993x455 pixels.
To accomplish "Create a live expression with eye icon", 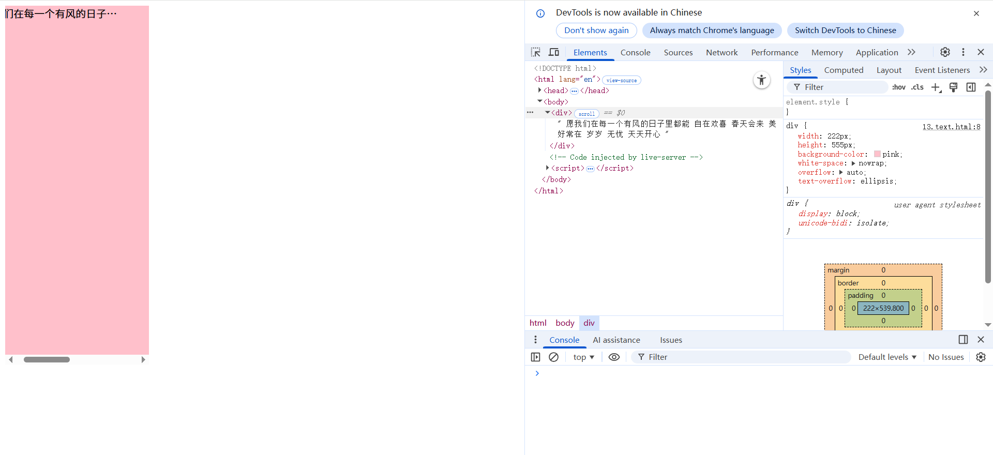I will point(614,357).
